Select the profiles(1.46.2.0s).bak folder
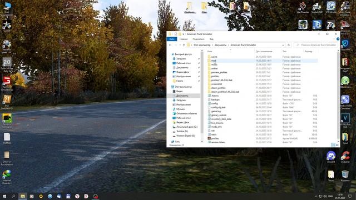 click(221, 80)
